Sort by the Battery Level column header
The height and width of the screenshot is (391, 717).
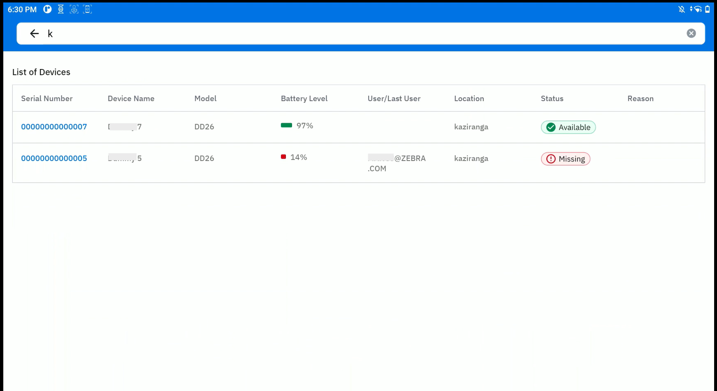tap(304, 99)
